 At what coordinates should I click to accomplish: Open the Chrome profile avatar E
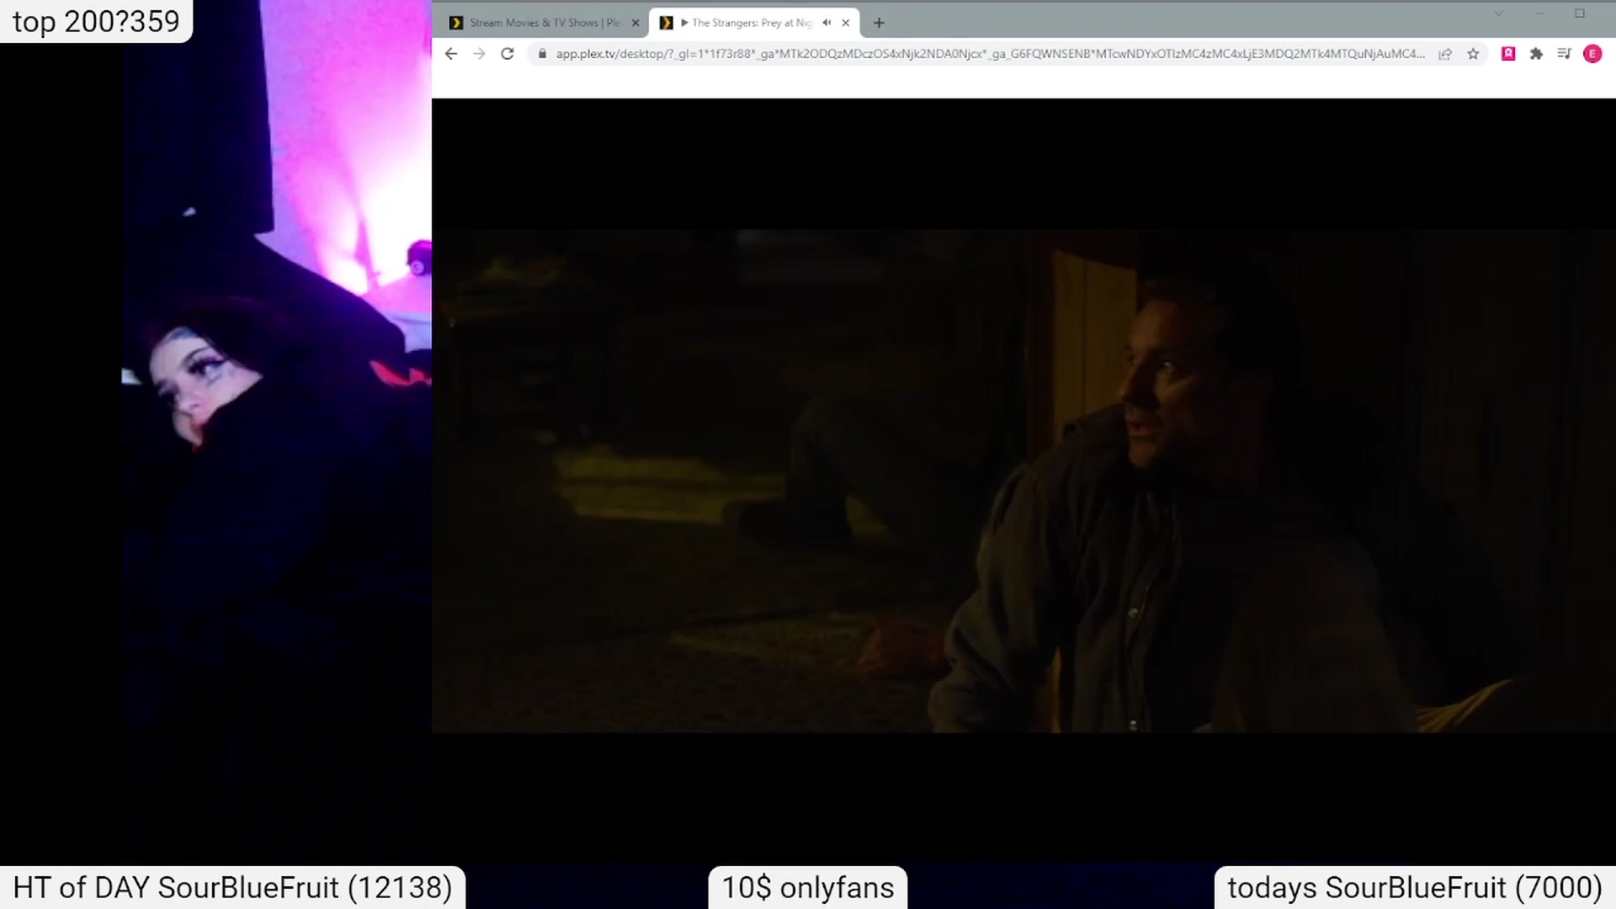point(1592,54)
